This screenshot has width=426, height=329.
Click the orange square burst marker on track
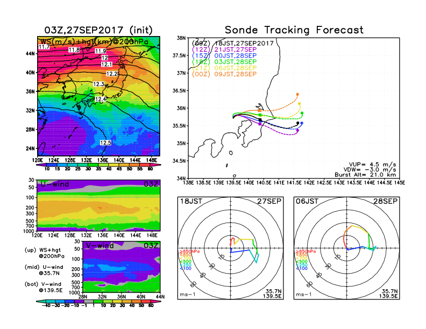pos(259,111)
